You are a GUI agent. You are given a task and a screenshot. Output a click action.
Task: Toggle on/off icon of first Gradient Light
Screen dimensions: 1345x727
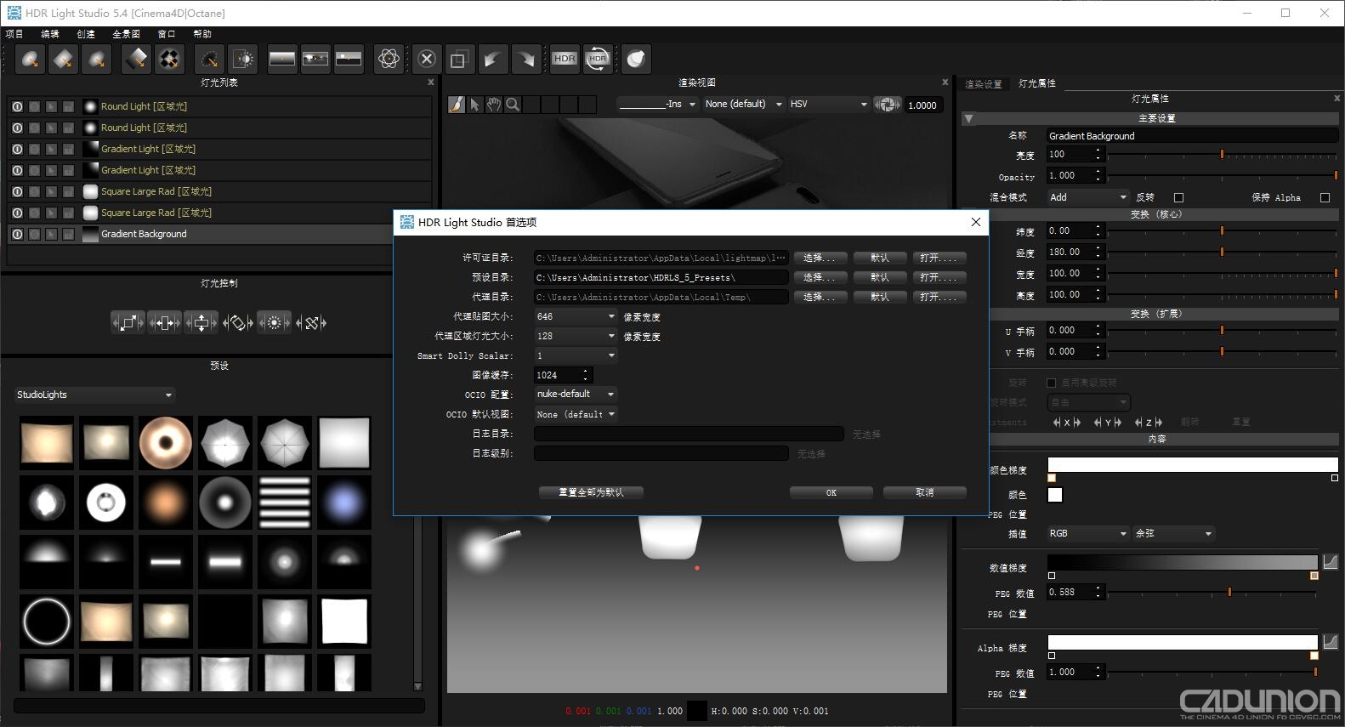17,149
